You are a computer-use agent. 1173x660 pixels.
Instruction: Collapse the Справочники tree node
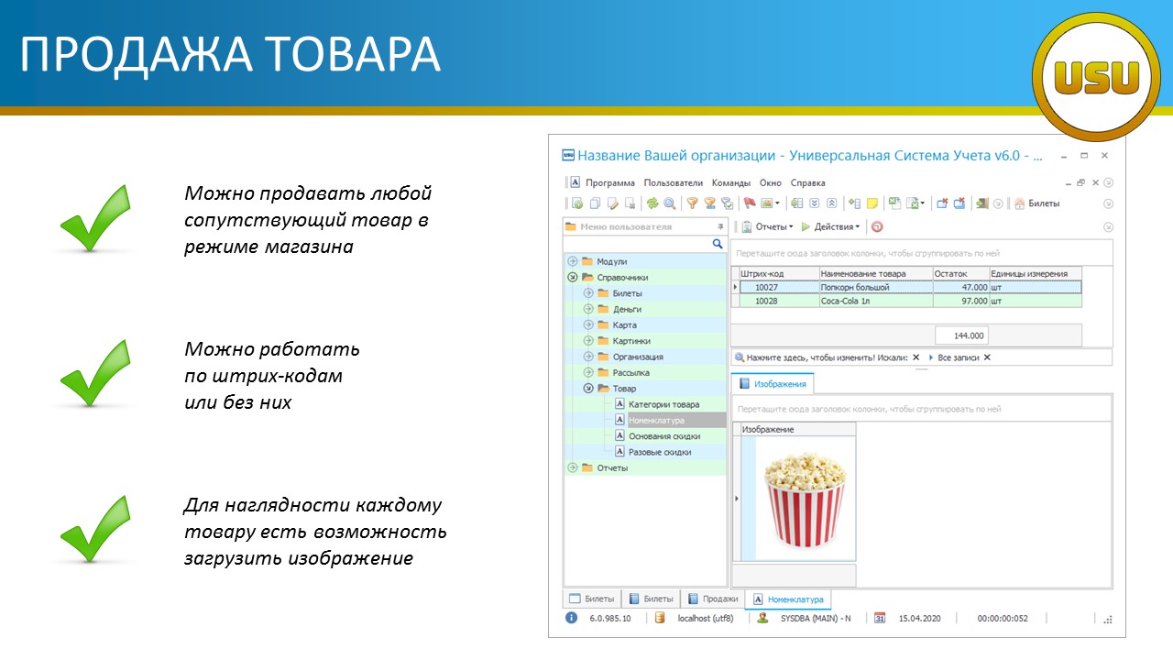pyautogui.click(x=573, y=277)
